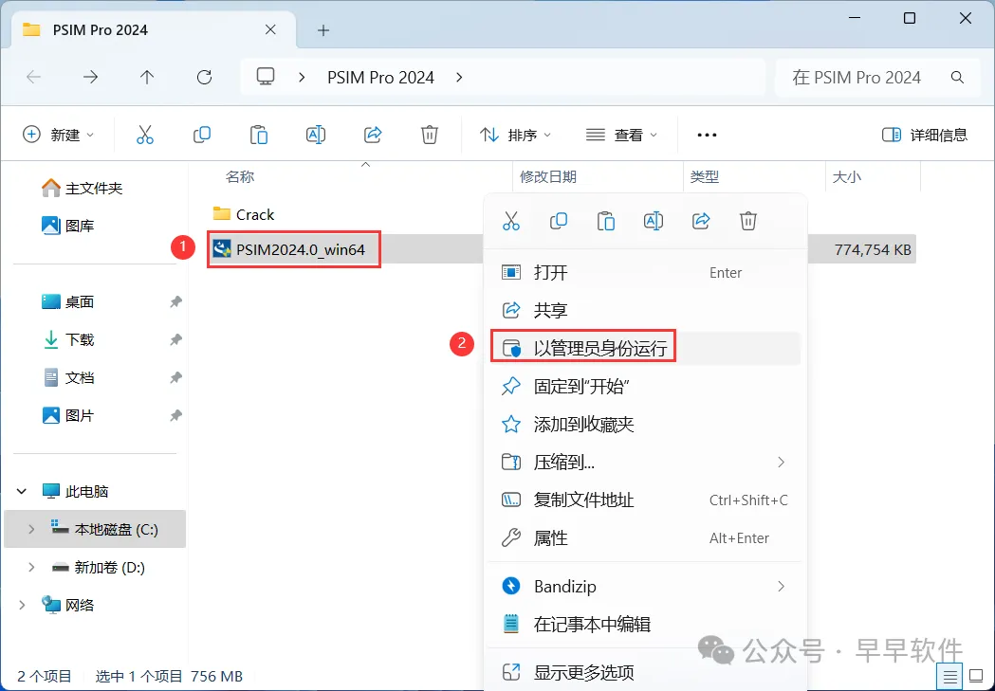Screen dimensions: 995x691
Task: Go up one folder level
Action: point(147,78)
